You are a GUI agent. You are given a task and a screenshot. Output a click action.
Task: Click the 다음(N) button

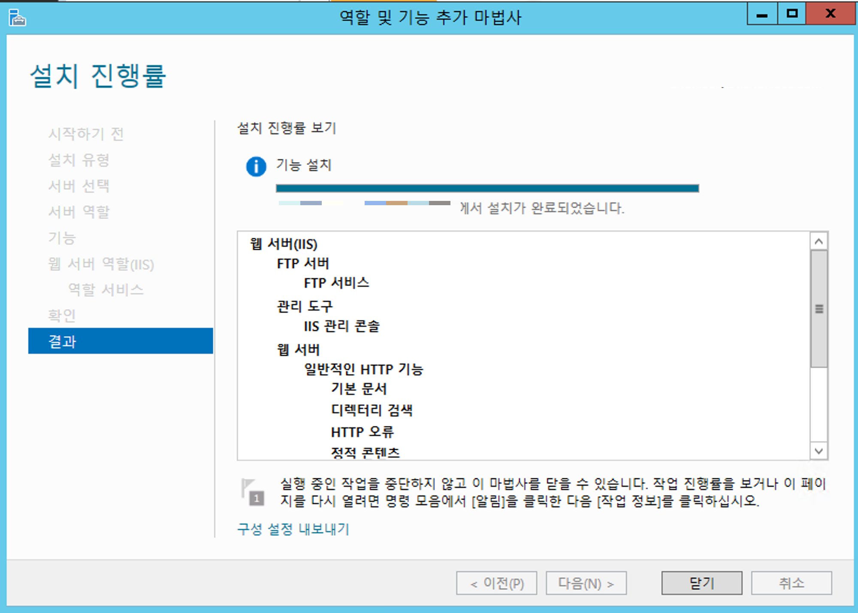point(586,583)
